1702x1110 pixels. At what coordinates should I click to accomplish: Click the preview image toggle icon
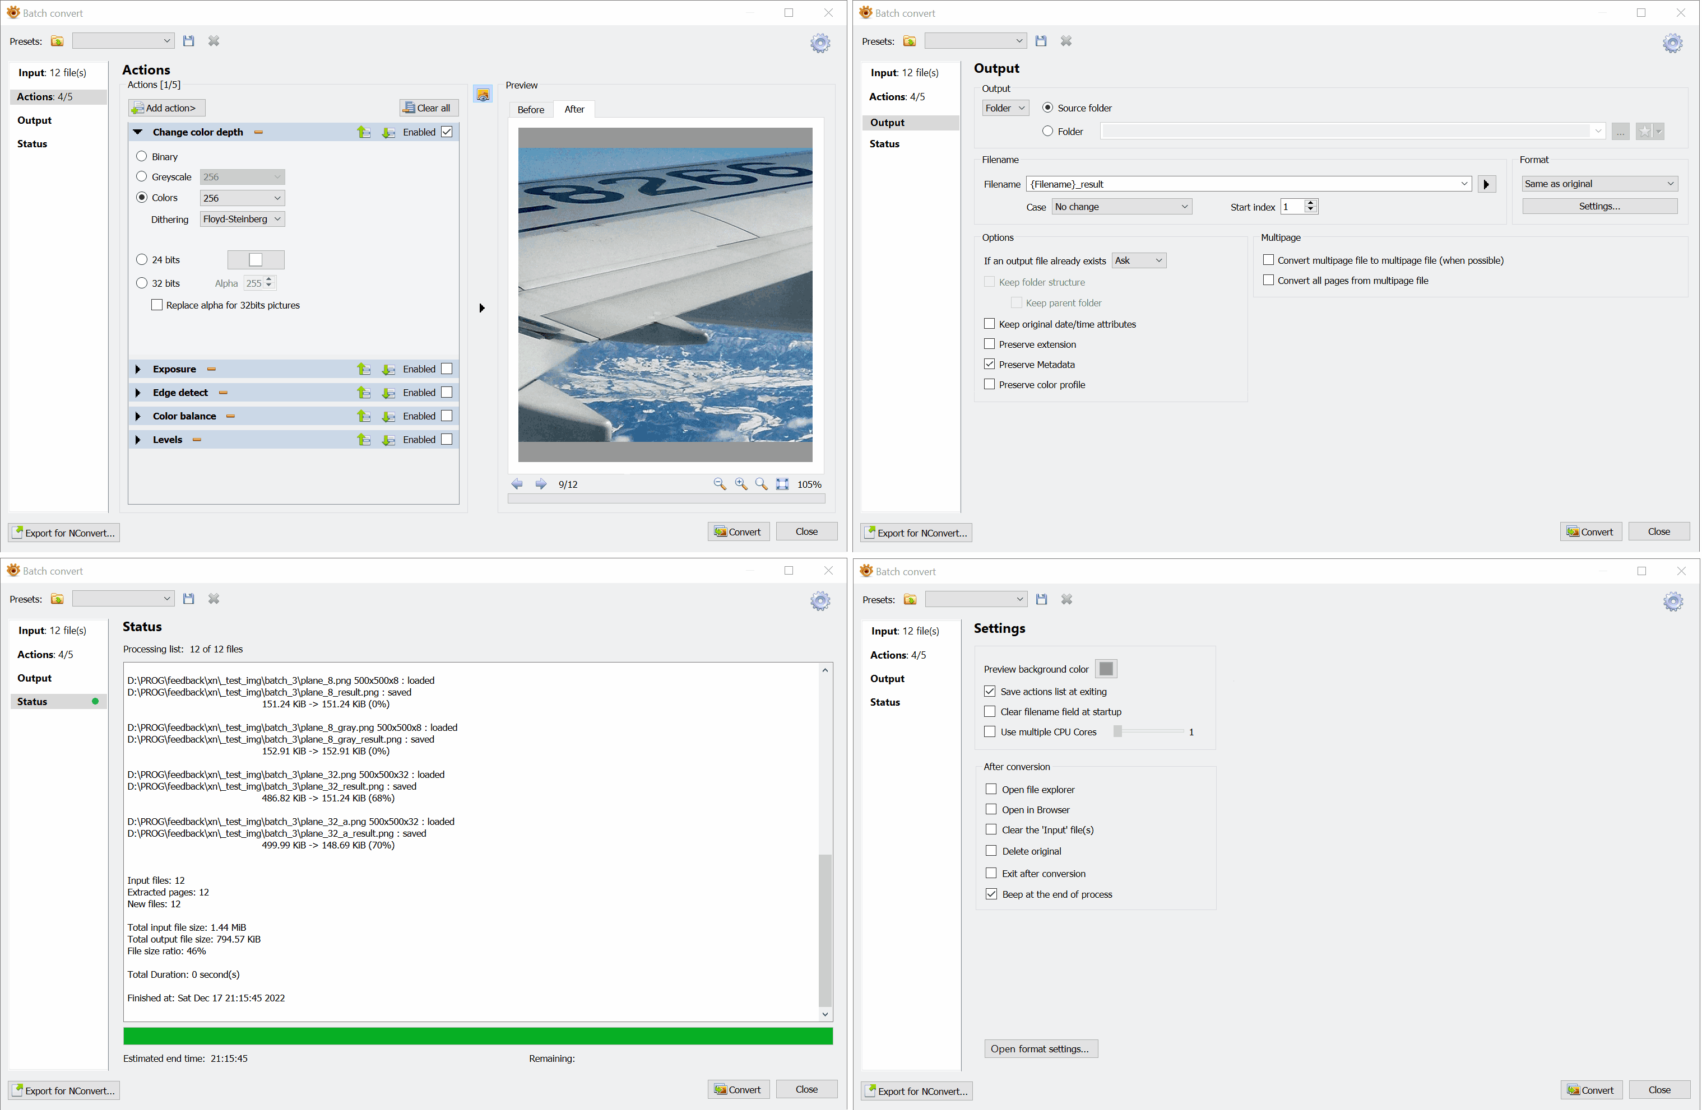click(x=484, y=94)
